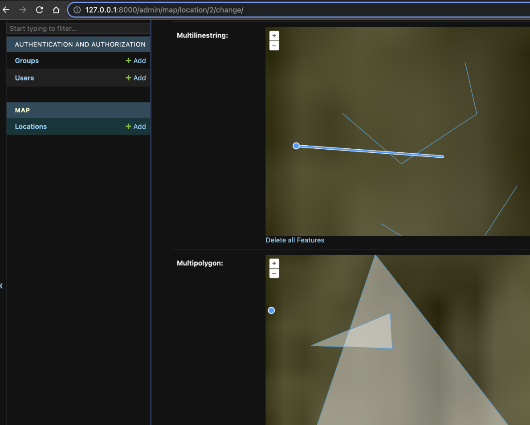Screen dimensions: 530x425
Task: Open the Users list
Action: click(x=24, y=78)
